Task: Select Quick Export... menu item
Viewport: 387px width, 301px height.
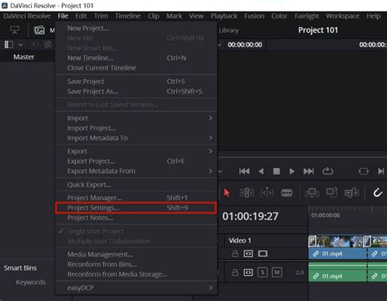Action: 136,184
